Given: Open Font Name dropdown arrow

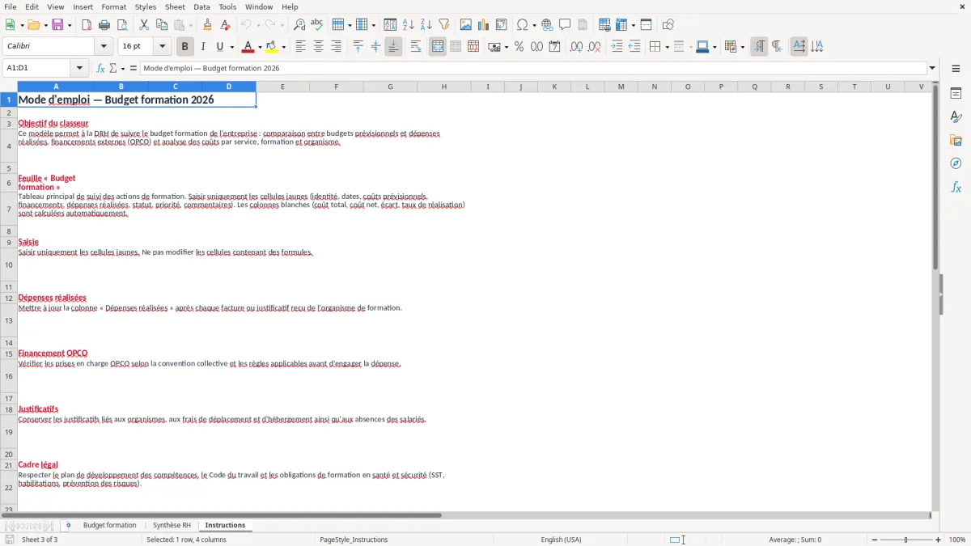Looking at the screenshot, I should click(x=104, y=47).
